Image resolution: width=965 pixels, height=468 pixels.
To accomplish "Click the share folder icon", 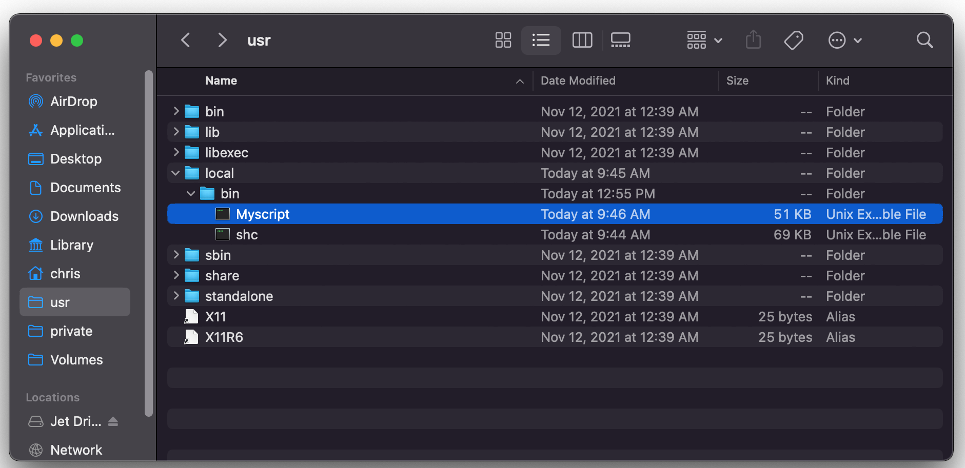I will coord(192,275).
